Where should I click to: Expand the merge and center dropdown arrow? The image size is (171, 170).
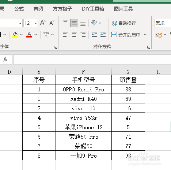(x=145, y=35)
